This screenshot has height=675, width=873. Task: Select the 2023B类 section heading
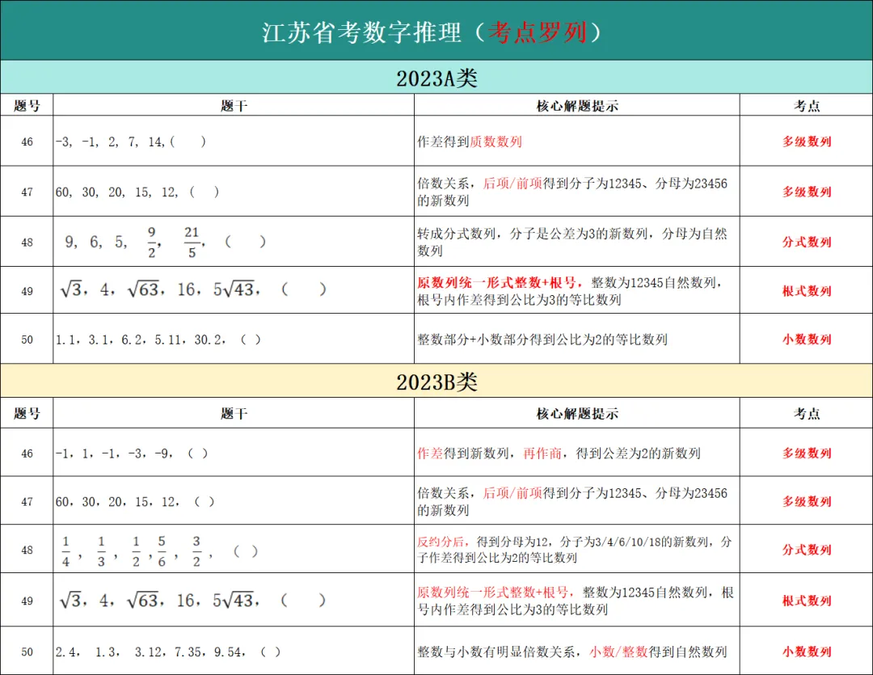click(436, 382)
